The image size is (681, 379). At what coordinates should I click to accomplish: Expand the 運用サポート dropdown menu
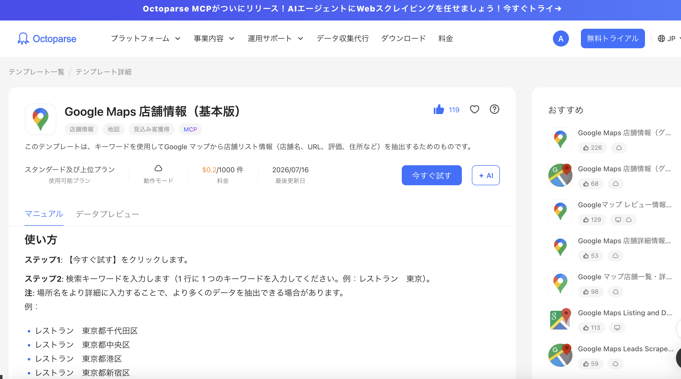(275, 38)
